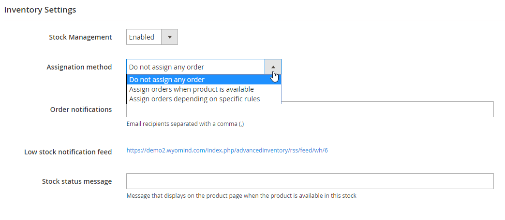Viewport: 505px width, 220px height.
Task: Open the Stock Management dropdown arrow
Action: pyautogui.click(x=169, y=37)
